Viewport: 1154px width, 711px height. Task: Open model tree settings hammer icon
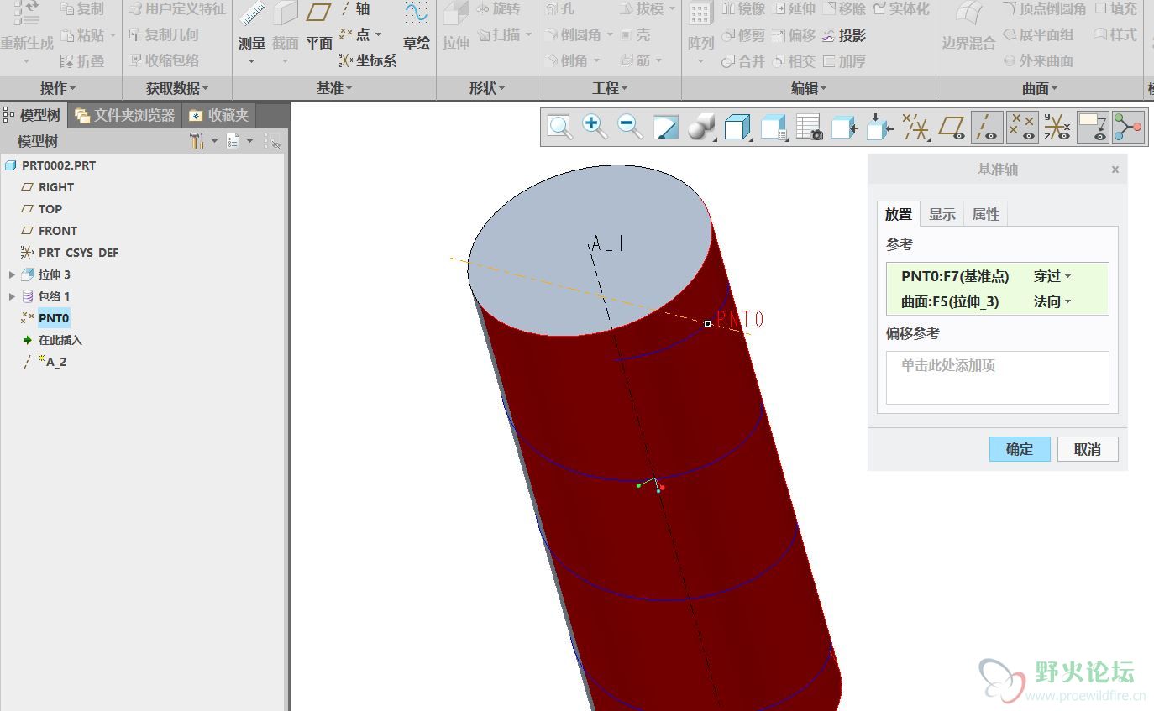pos(197,141)
